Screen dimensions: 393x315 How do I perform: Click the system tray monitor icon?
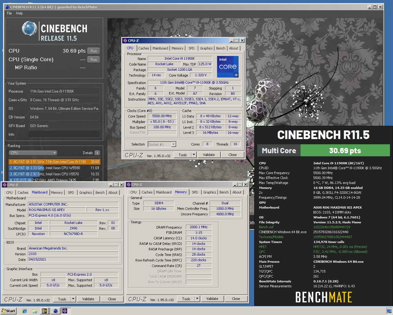click(389, 311)
